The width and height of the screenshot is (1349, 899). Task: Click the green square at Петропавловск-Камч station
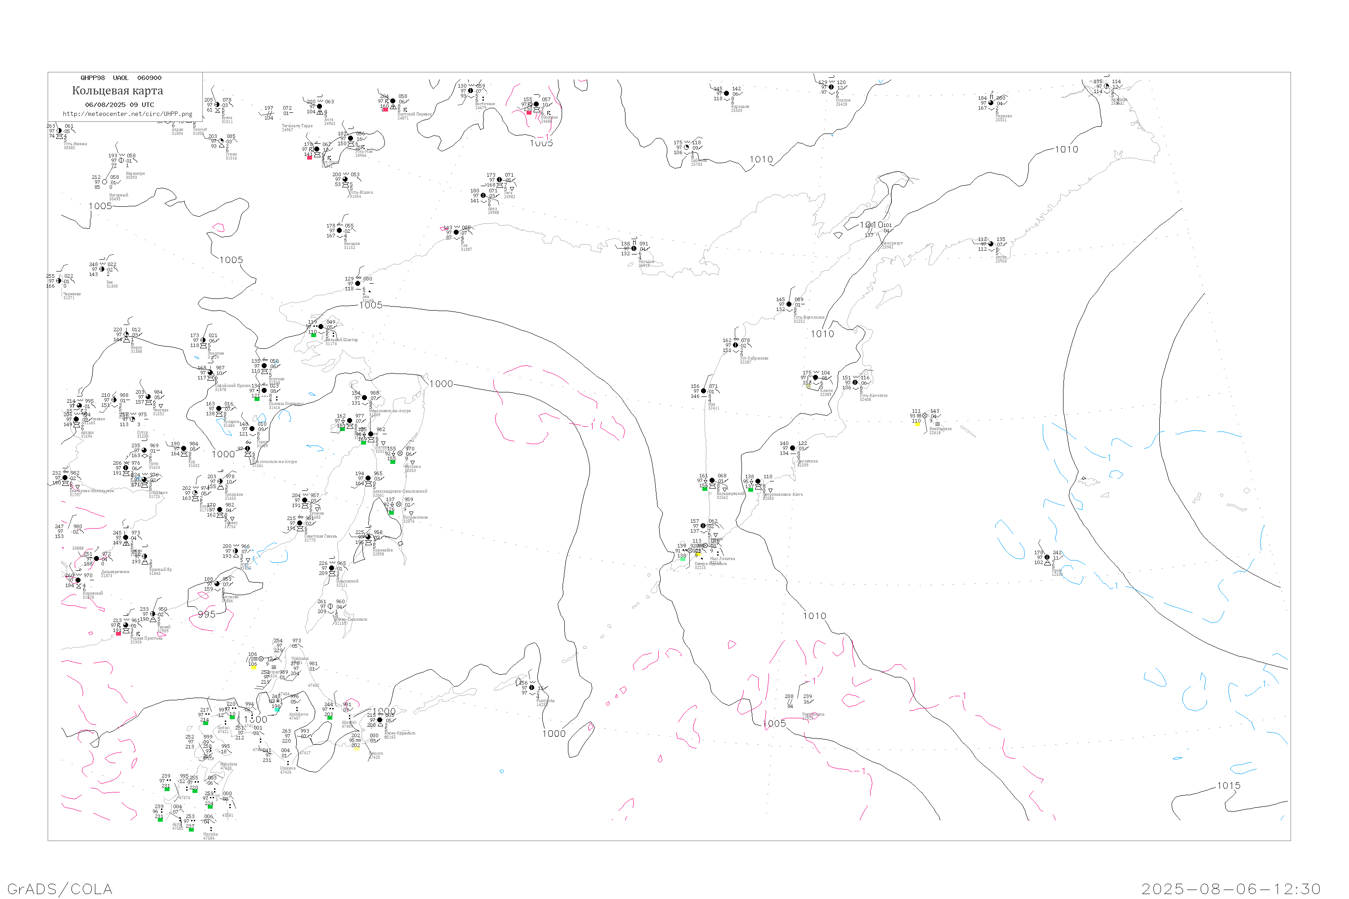coord(751,490)
